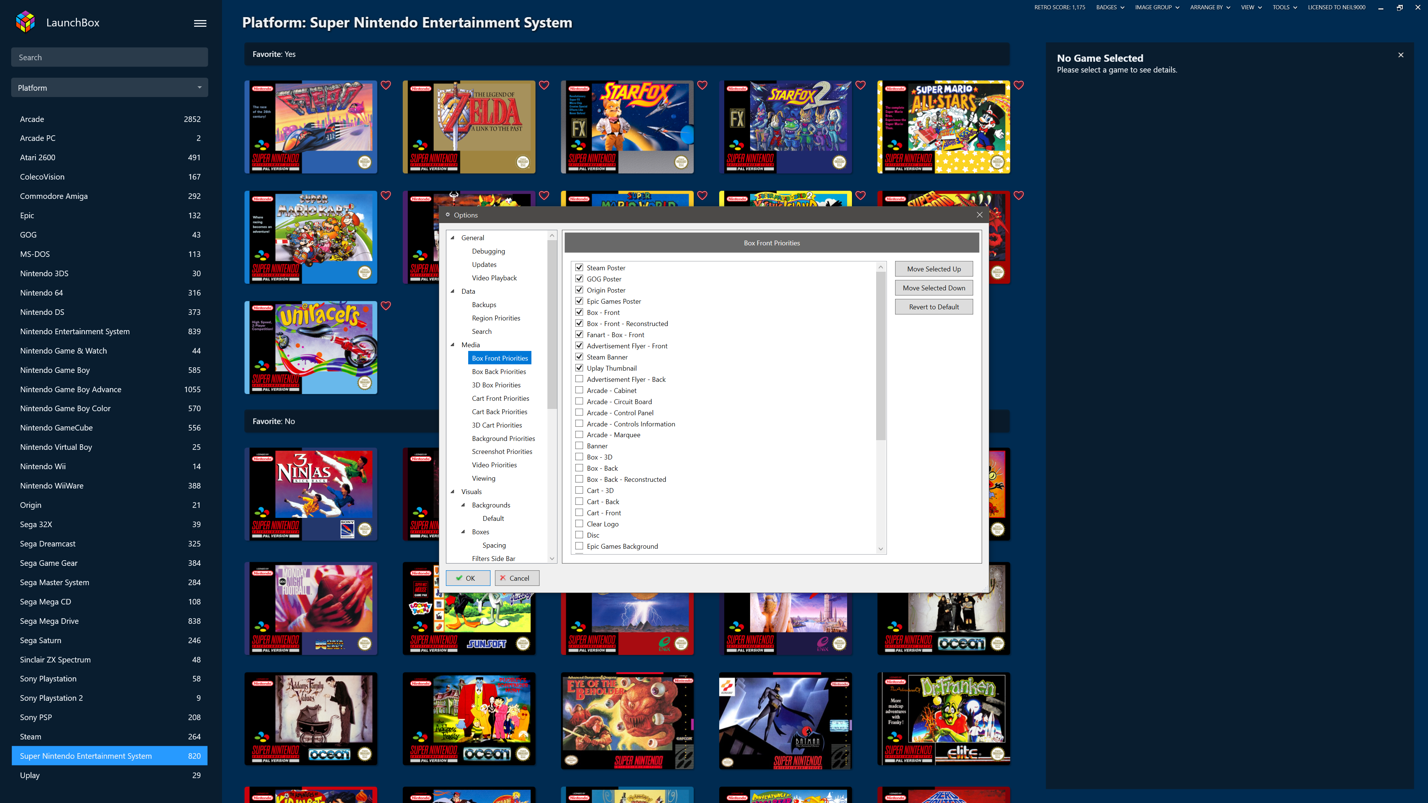Enable Advertisement Flyer - Back checkbox
This screenshot has height=803, width=1428.
coord(579,379)
